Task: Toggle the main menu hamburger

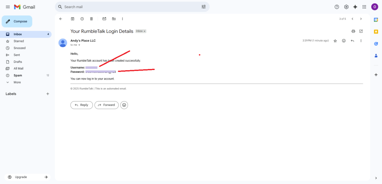Action: pos(7,7)
